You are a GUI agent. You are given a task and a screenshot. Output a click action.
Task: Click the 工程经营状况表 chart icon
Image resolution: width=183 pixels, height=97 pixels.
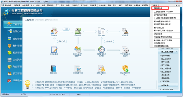tap(101, 68)
